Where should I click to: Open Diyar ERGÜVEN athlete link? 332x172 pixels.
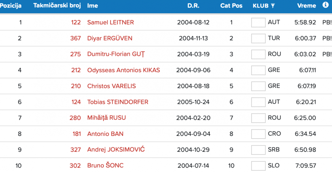click(x=110, y=38)
